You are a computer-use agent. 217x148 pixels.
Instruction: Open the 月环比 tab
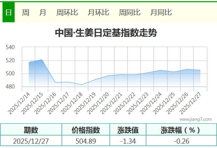pyautogui.click(x=98, y=12)
